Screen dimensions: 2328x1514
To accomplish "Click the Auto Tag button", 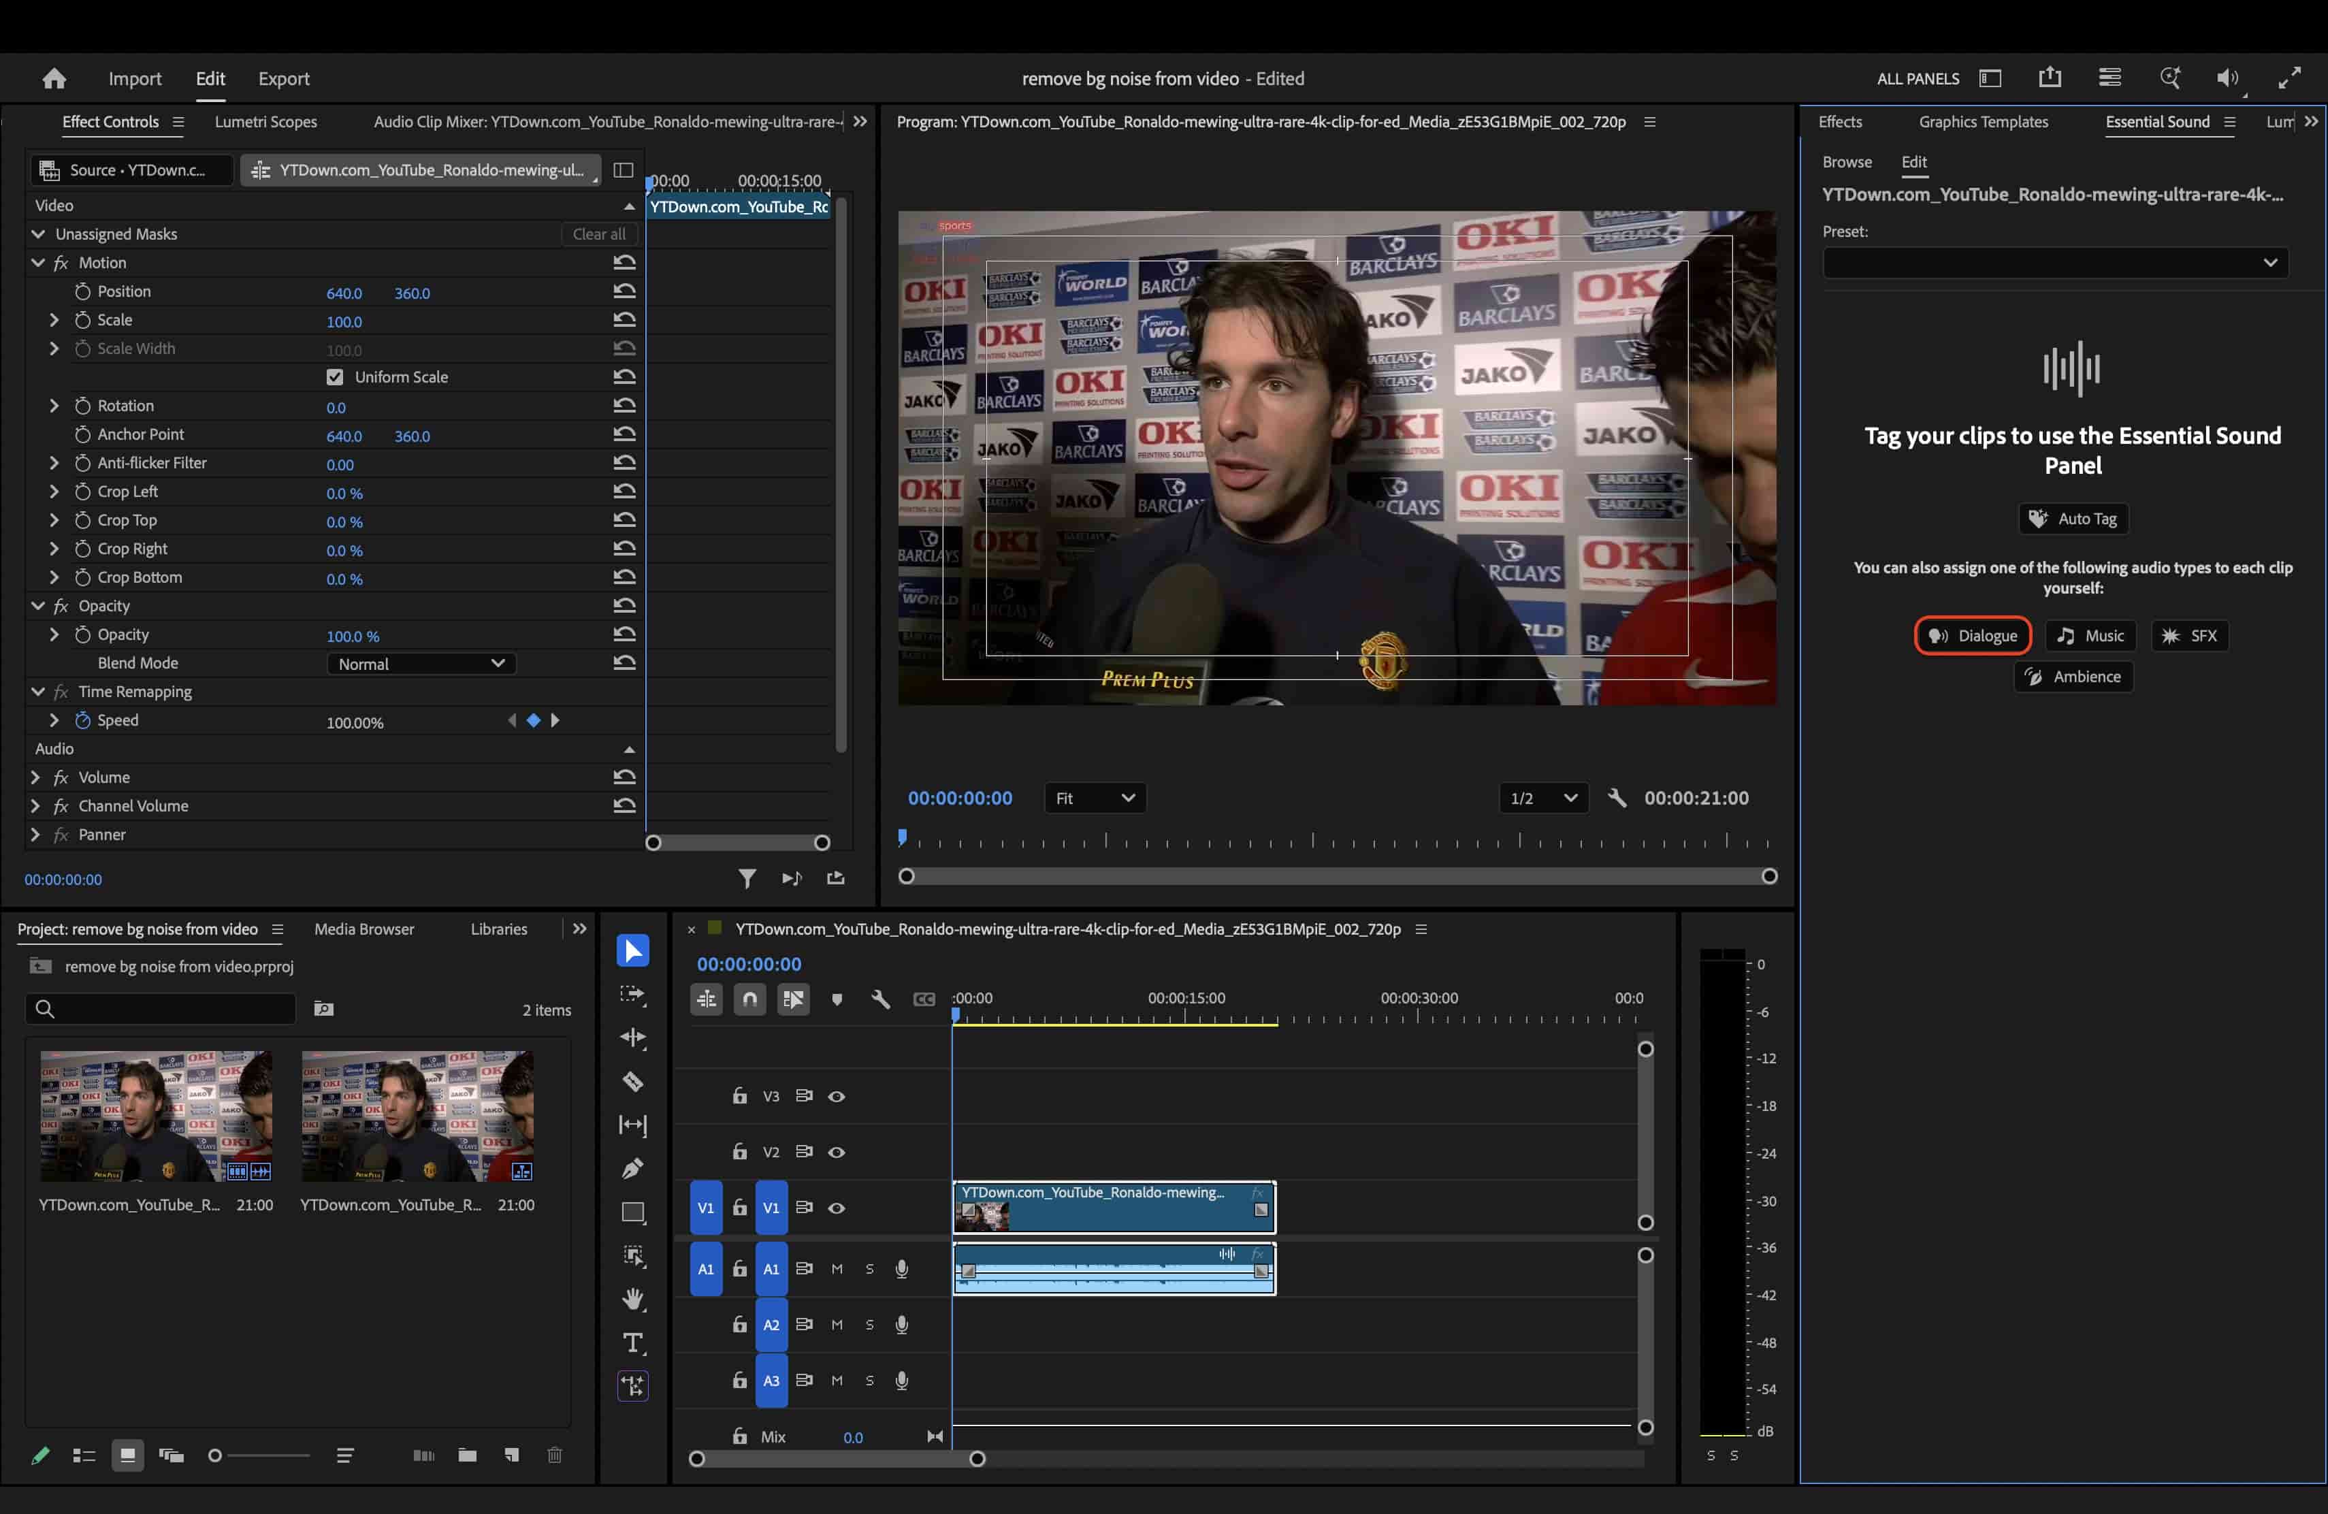I will tap(2073, 518).
